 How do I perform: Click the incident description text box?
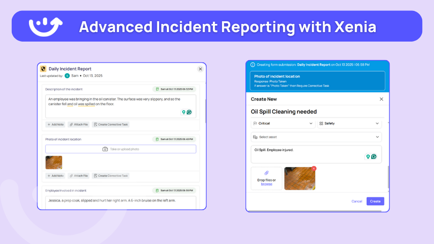[121, 106]
